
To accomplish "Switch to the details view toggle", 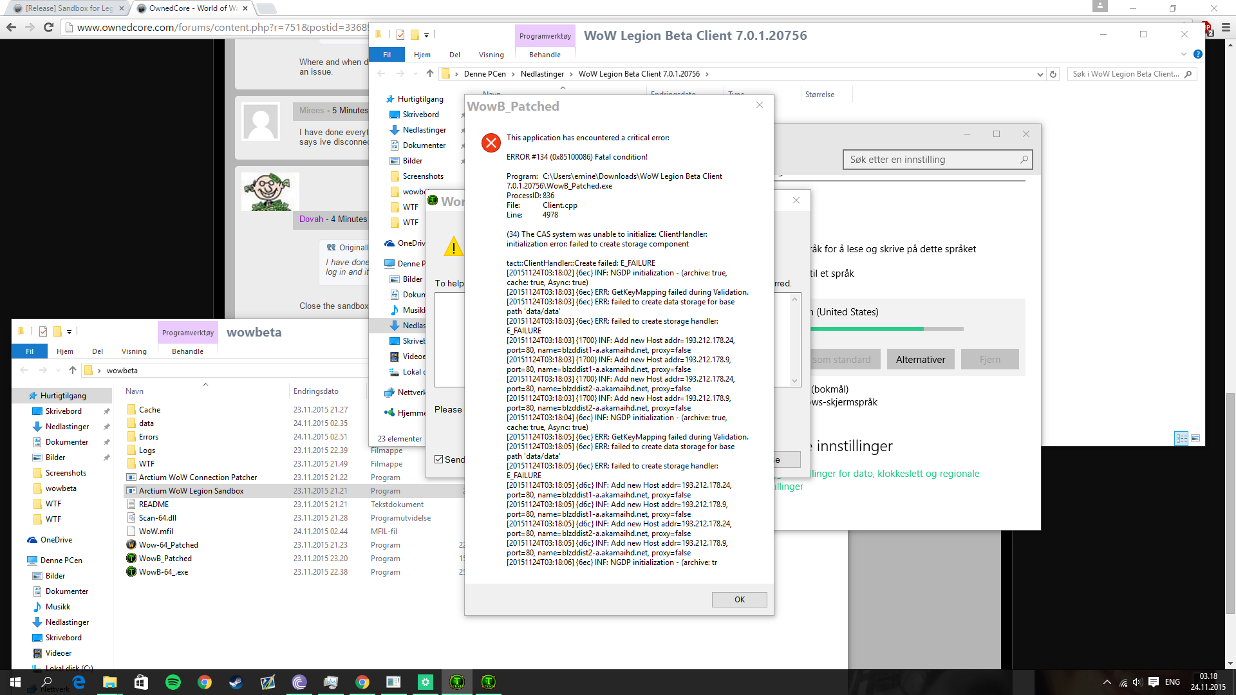I will [x=1181, y=438].
